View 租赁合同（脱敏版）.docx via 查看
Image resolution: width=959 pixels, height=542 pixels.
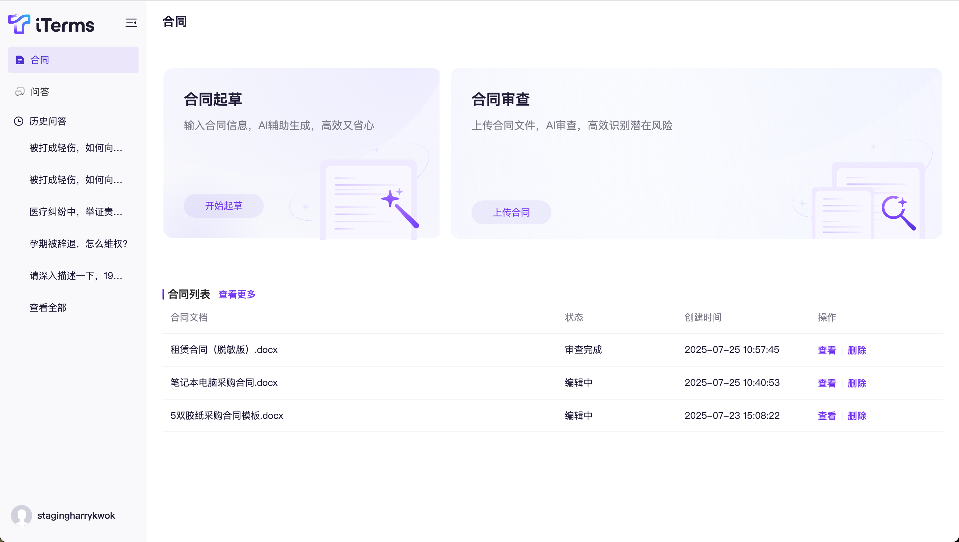pos(826,350)
